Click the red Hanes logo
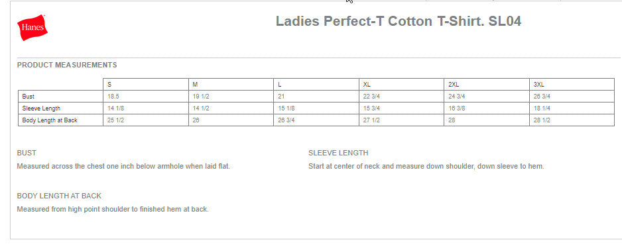Viewport: 622px width, 246px height. [x=32, y=27]
